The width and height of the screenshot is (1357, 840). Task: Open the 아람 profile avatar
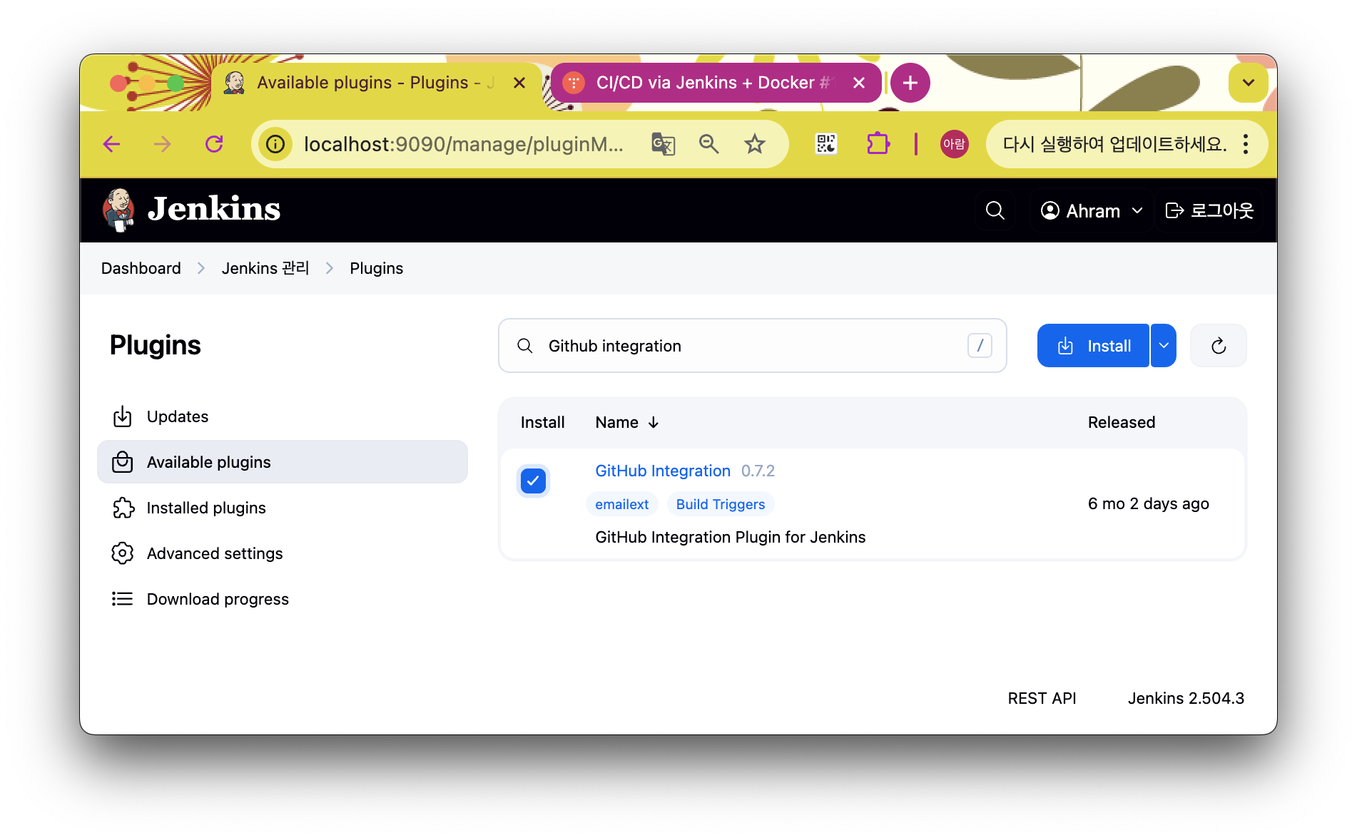pyautogui.click(x=954, y=144)
